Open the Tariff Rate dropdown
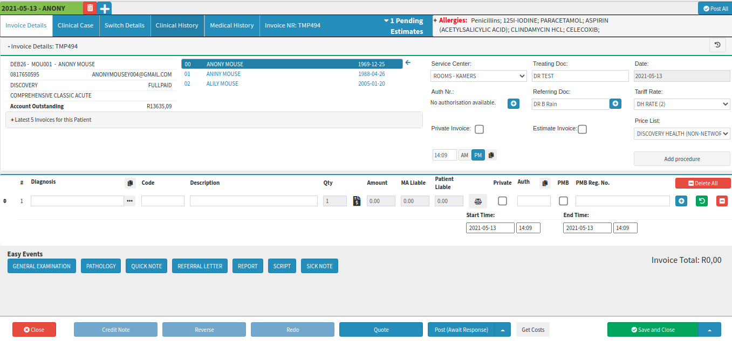This screenshot has width=732, height=341. [682, 104]
